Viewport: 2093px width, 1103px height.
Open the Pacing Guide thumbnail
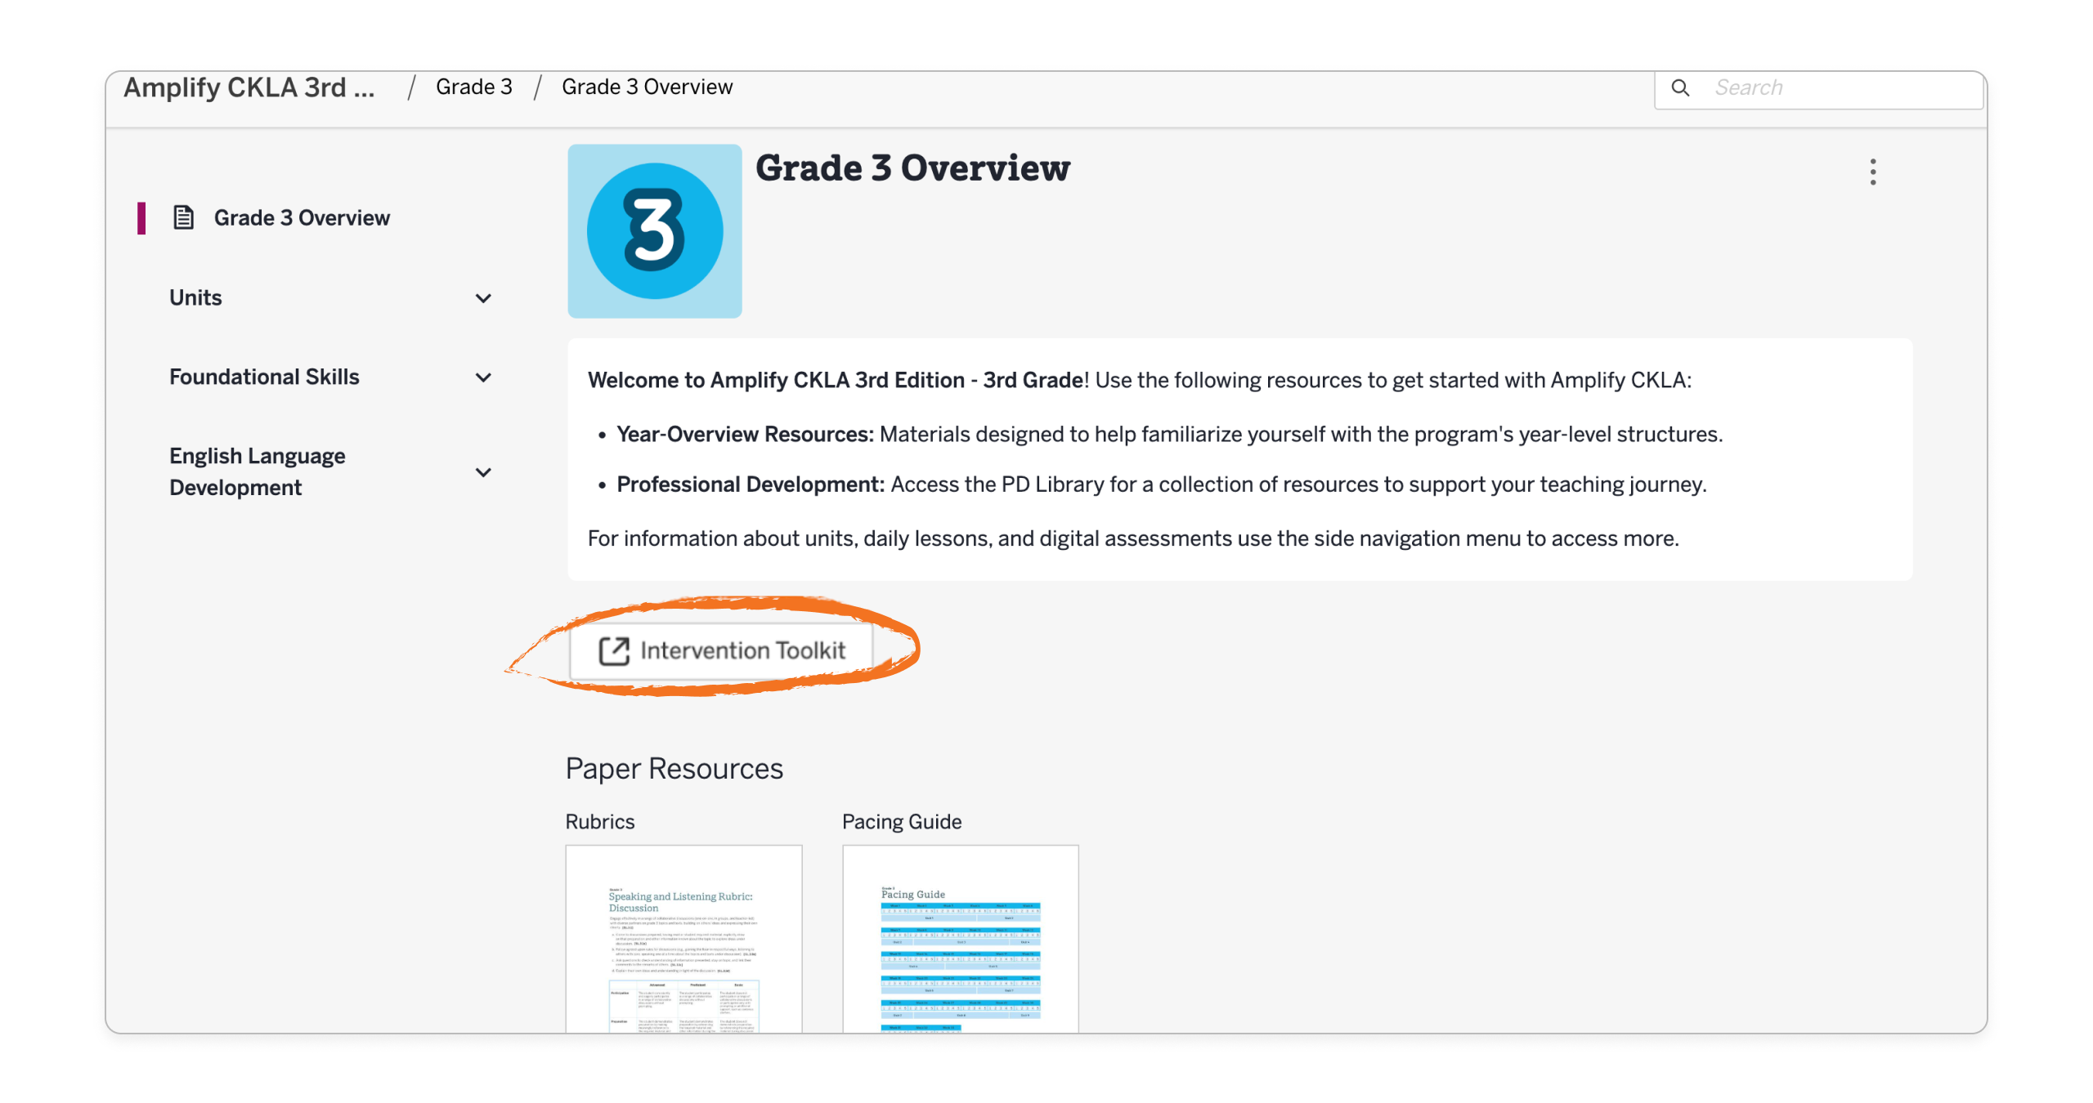pos(960,938)
